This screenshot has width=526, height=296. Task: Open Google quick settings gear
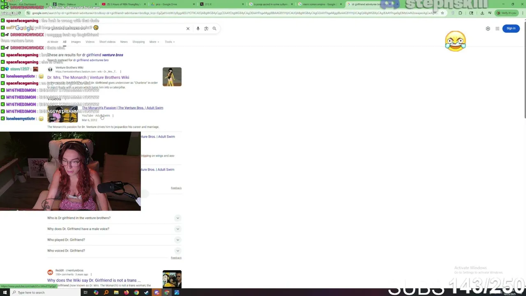point(488,28)
